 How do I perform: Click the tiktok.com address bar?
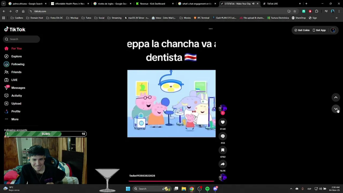(158, 11)
